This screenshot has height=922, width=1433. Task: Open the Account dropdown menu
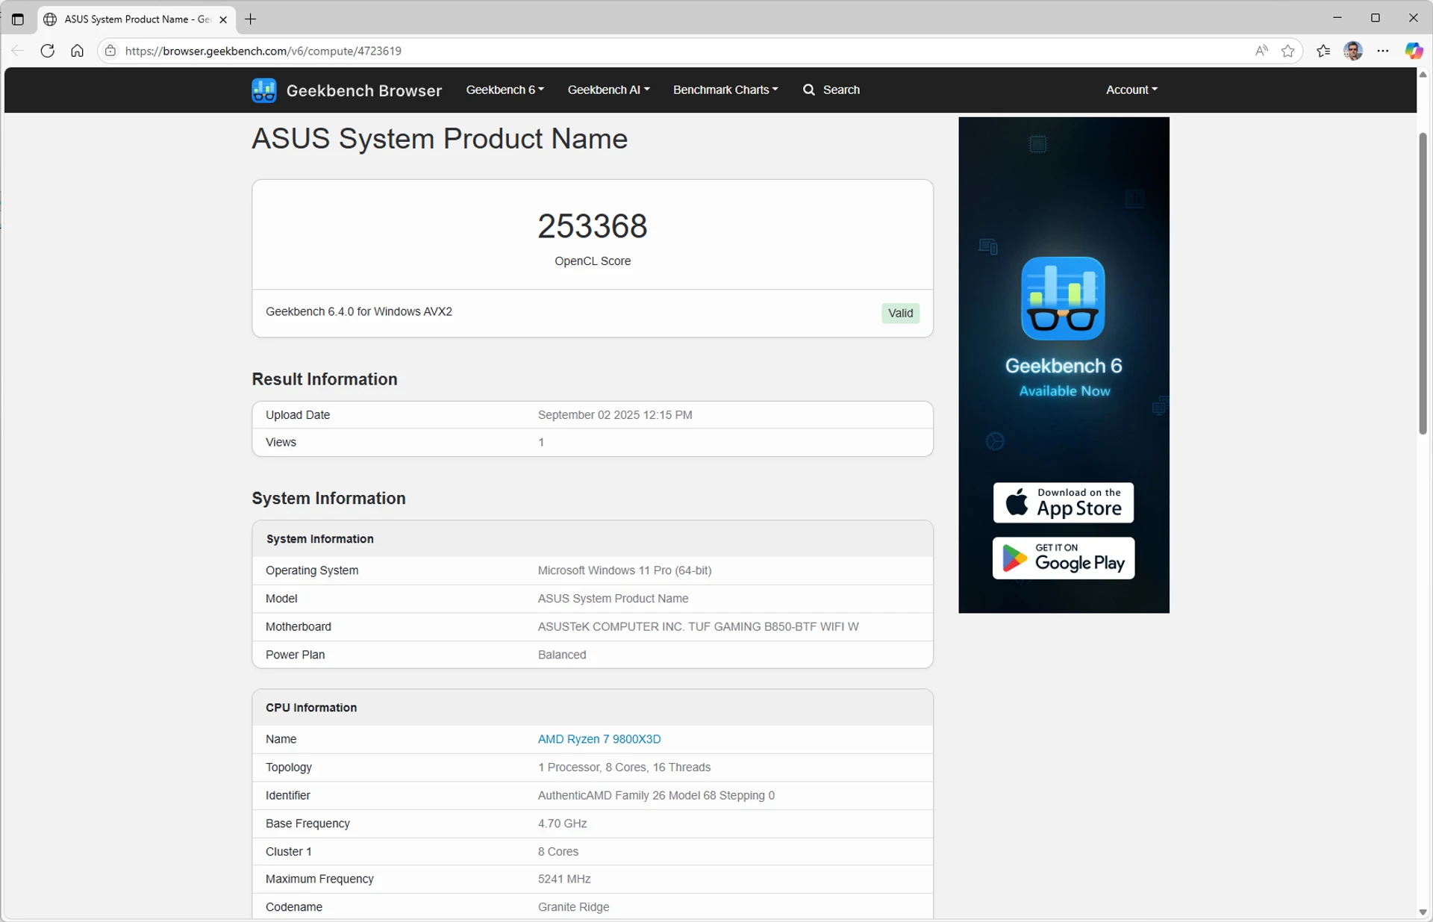pyautogui.click(x=1131, y=90)
